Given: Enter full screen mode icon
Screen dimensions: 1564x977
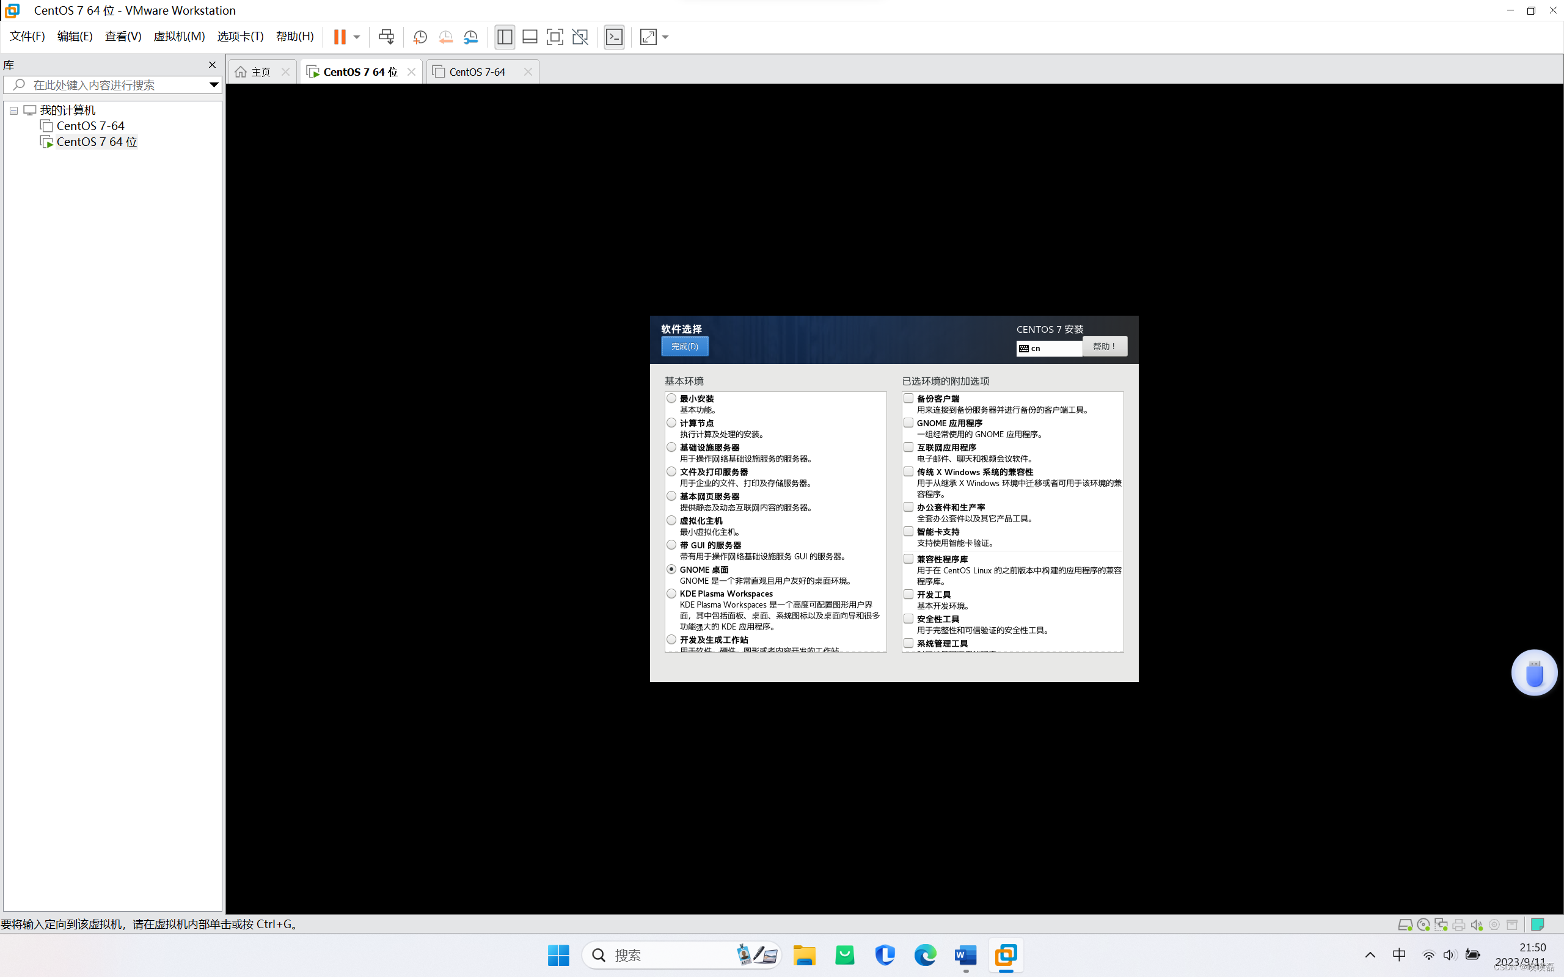Looking at the screenshot, I should pos(555,37).
